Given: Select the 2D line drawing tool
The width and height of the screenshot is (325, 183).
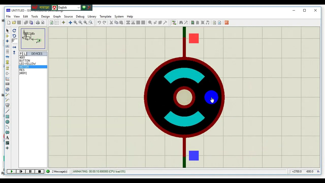Looking at the screenshot, I should (x=7, y=111).
